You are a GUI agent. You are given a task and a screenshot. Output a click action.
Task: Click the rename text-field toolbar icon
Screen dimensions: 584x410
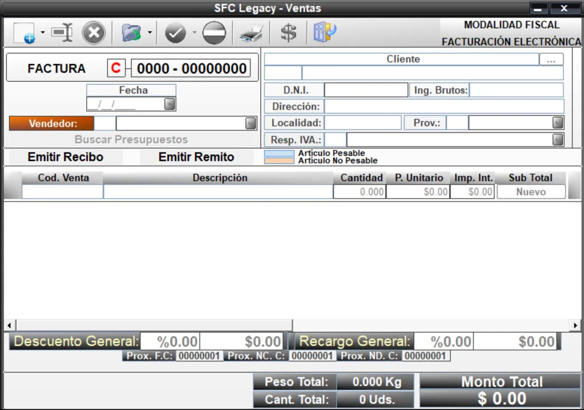(x=62, y=33)
